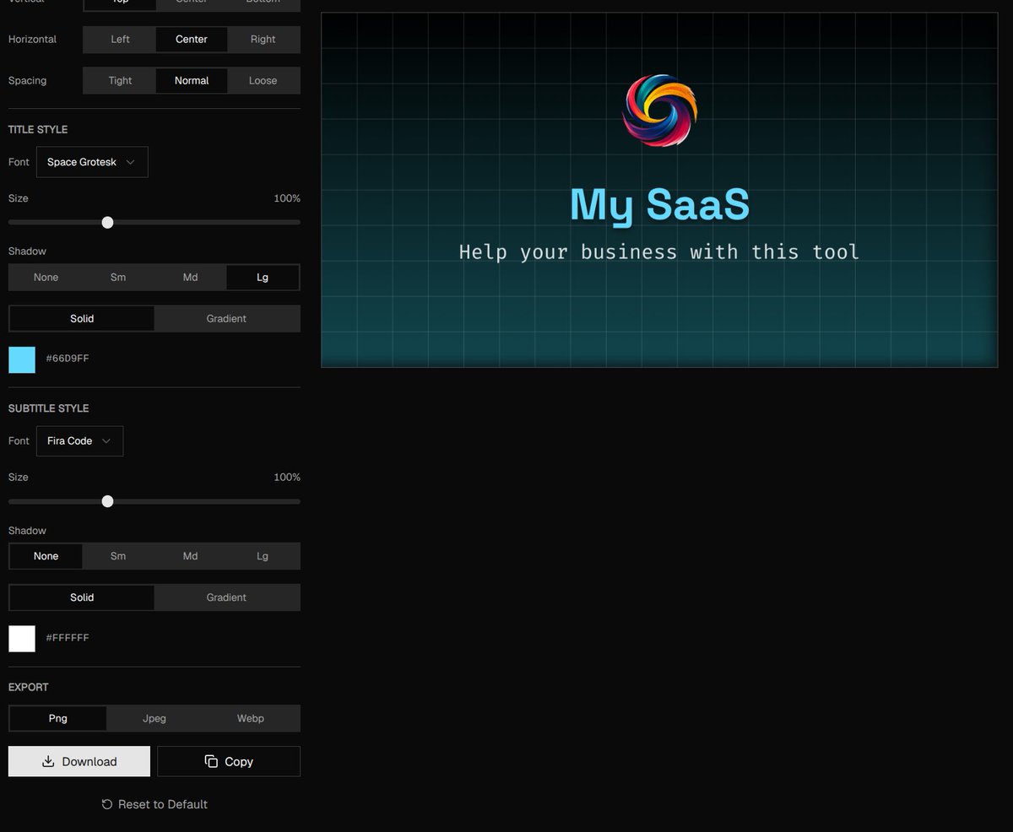Set Horizontal alignment to Left
Screen dimensions: 1013x832
[x=120, y=39]
